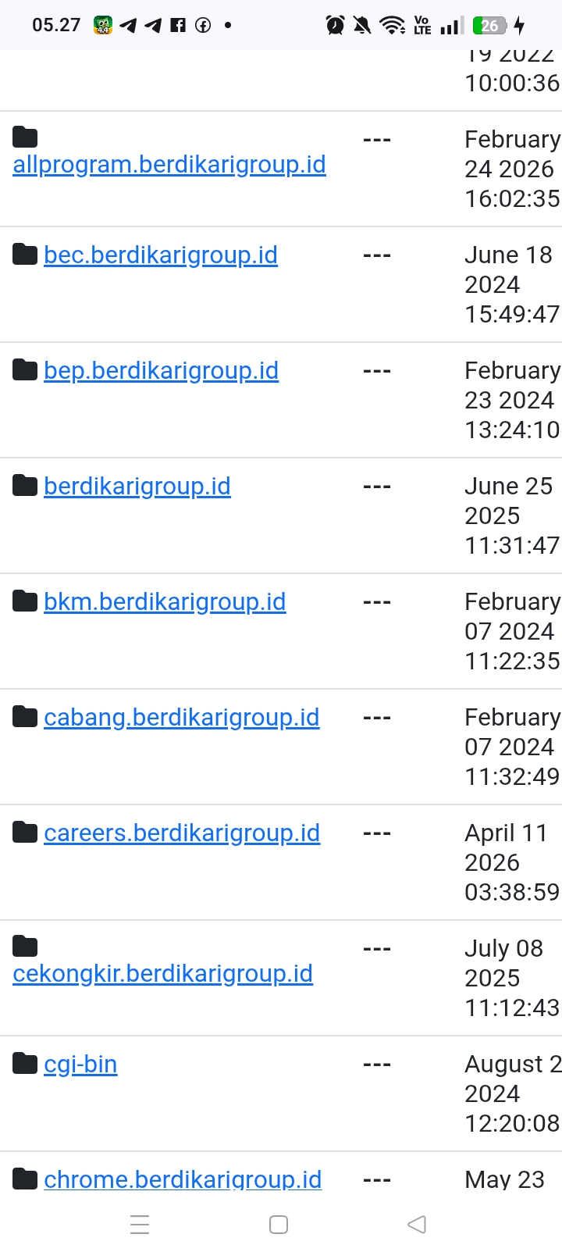
Task: Open careers.berdikarigroup.id folder link
Action: pyautogui.click(x=182, y=833)
